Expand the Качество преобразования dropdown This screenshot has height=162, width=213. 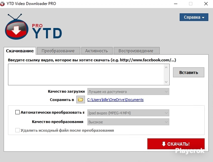128,122
